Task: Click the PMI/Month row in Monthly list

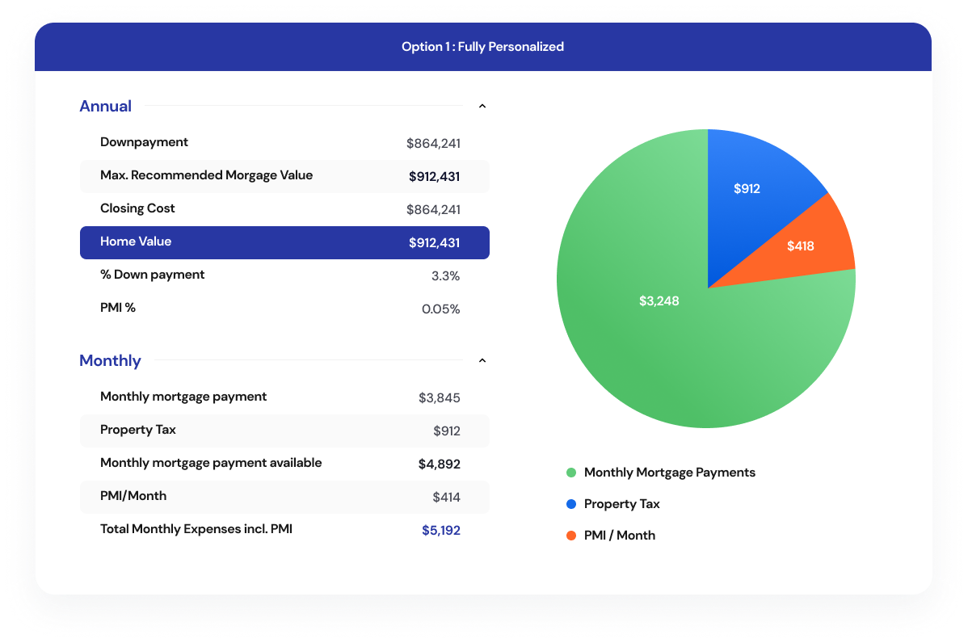Action: tap(284, 497)
